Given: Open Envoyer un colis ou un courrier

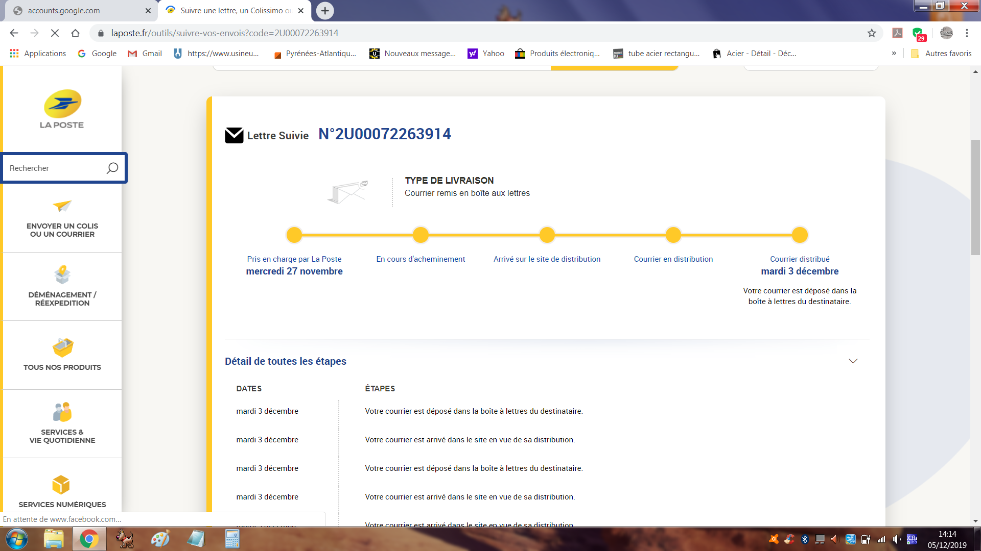Looking at the screenshot, I should pos(62,218).
